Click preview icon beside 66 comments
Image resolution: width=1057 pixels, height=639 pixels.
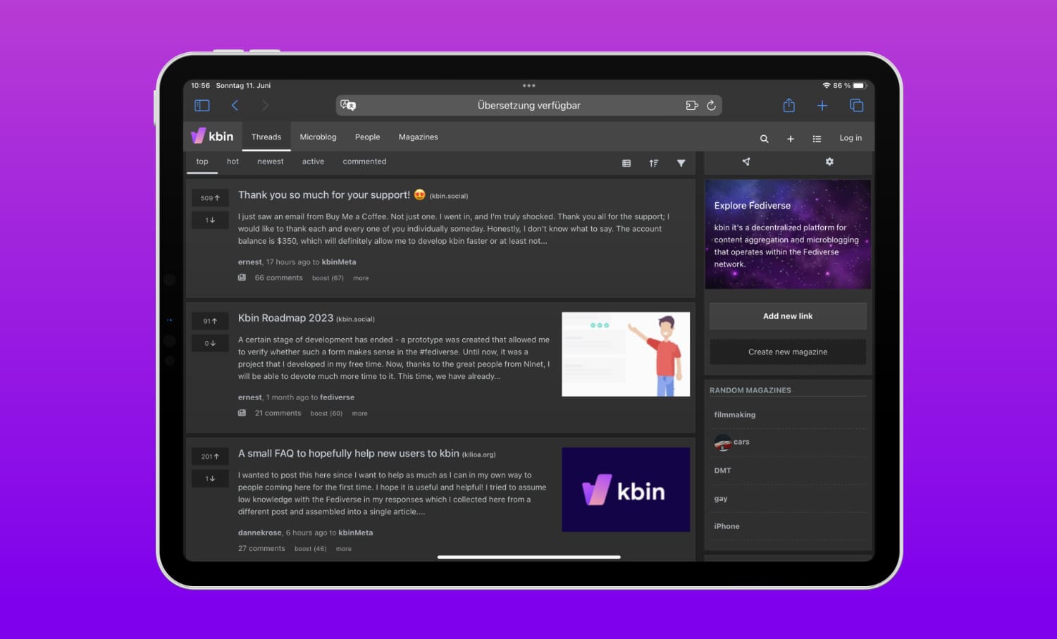(x=242, y=278)
